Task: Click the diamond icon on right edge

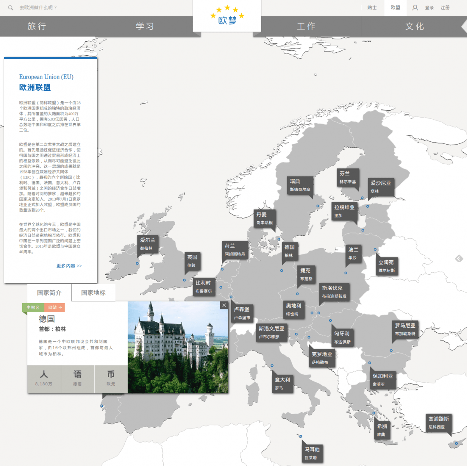Action: click(x=459, y=258)
